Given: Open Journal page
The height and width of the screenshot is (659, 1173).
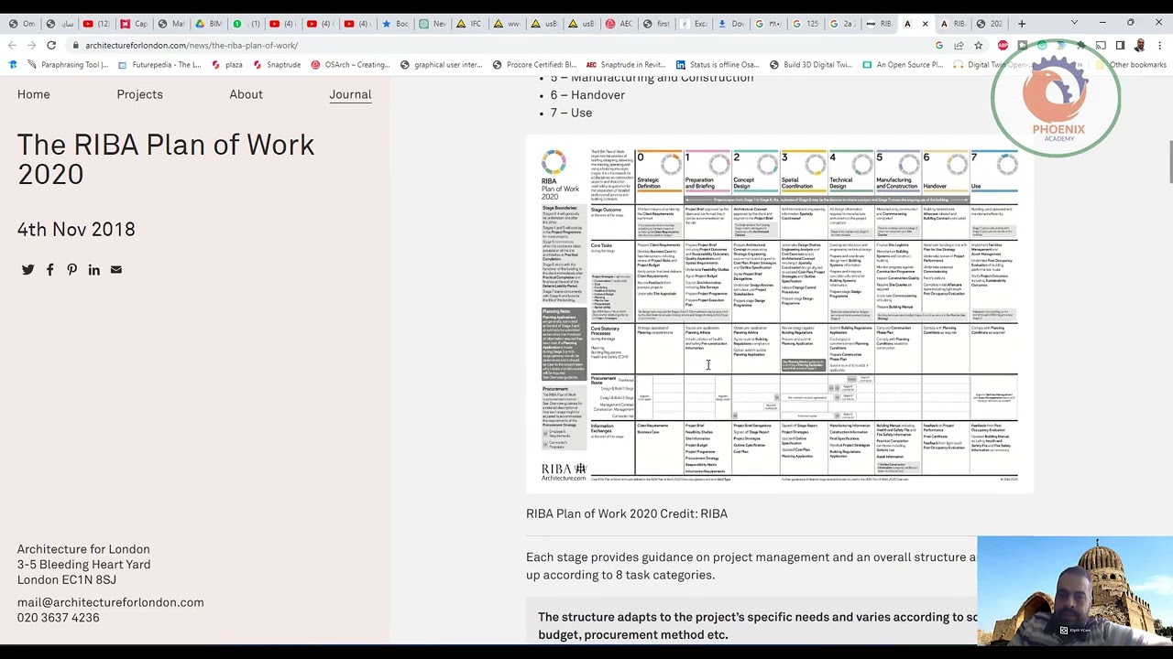Looking at the screenshot, I should [x=350, y=94].
